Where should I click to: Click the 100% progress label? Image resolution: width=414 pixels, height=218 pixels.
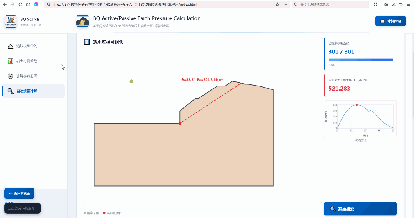(332, 65)
